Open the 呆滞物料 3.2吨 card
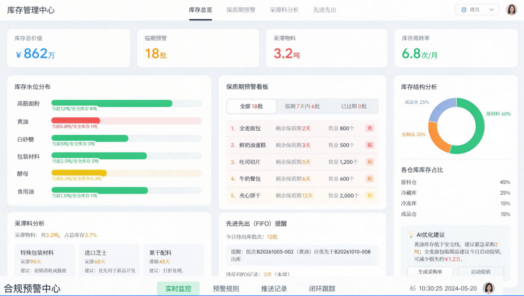The height and width of the screenshot is (296, 524). pos(327,48)
